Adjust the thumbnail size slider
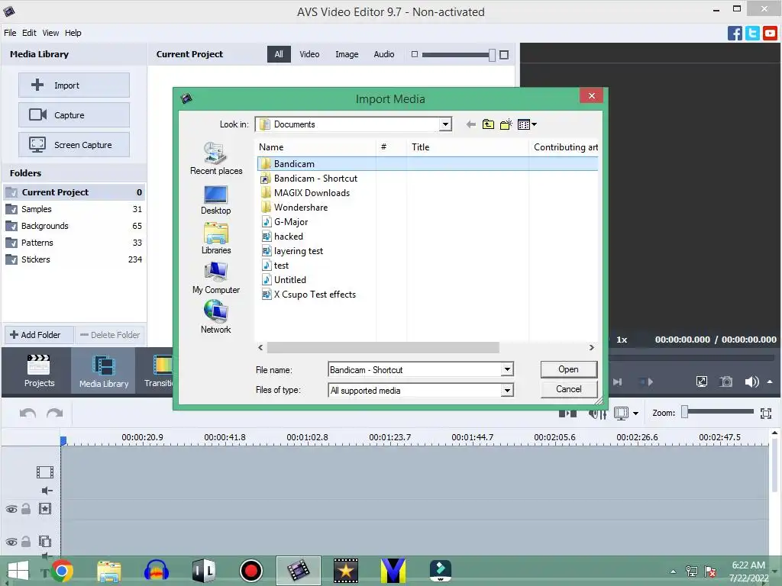 pyautogui.click(x=492, y=55)
